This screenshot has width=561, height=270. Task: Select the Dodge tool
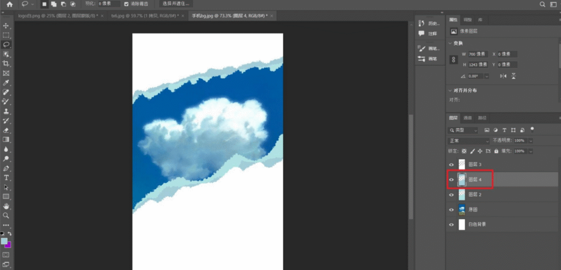pos(6,159)
